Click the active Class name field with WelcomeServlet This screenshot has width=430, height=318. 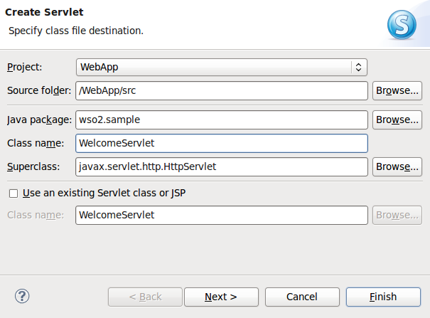coord(221,143)
